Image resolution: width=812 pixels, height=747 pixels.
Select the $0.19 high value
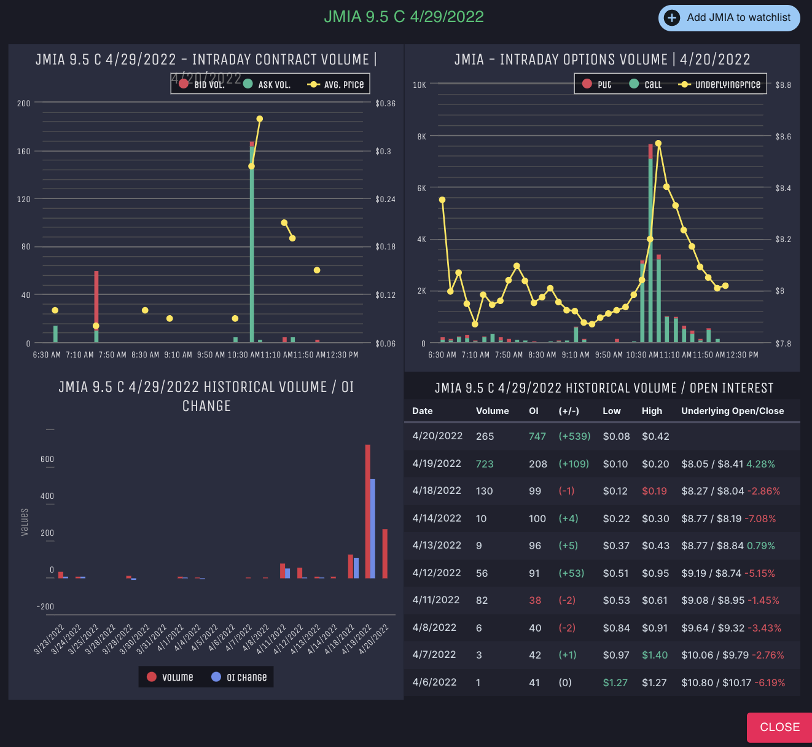tap(654, 491)
